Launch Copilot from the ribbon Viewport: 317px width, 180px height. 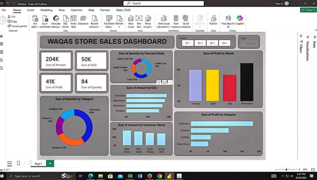pyautogui.click(x=240, y=20)
